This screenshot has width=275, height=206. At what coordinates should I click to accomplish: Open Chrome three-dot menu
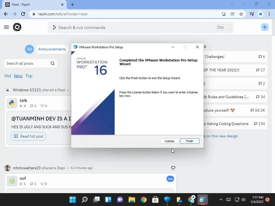click(x=269, y=14)
